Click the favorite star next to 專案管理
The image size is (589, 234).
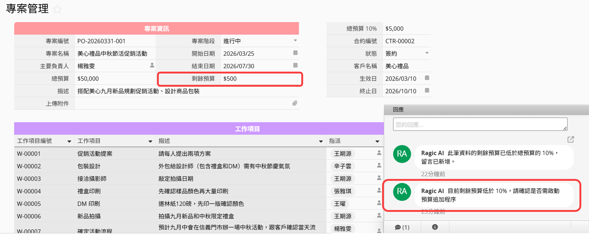point(57,9)
